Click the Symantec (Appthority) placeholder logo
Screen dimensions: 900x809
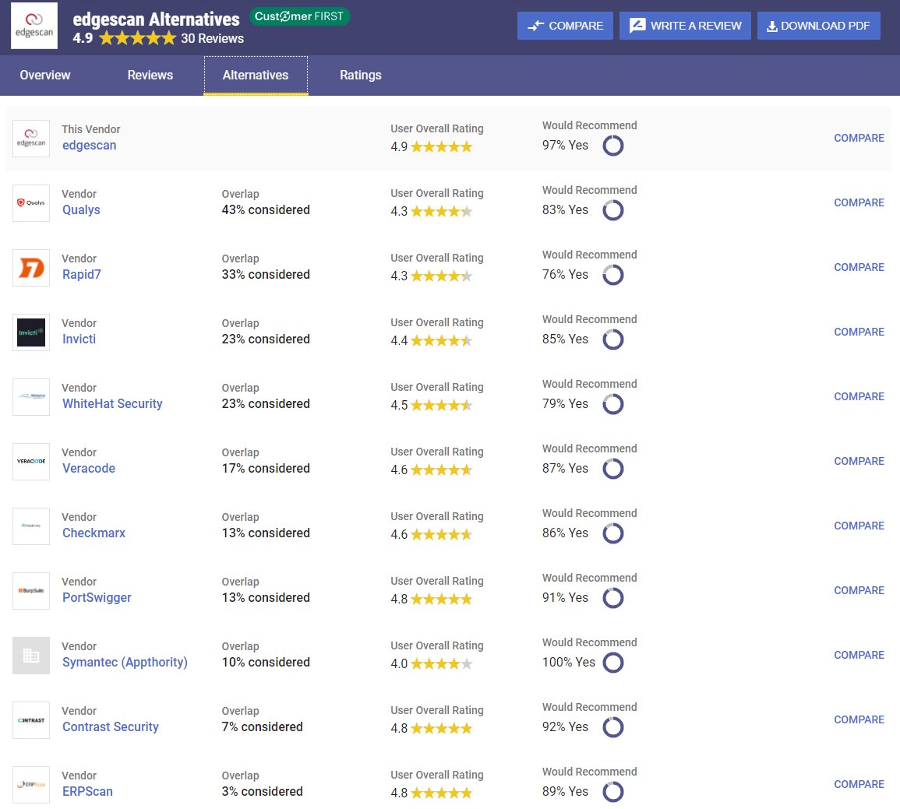(31, 656)
